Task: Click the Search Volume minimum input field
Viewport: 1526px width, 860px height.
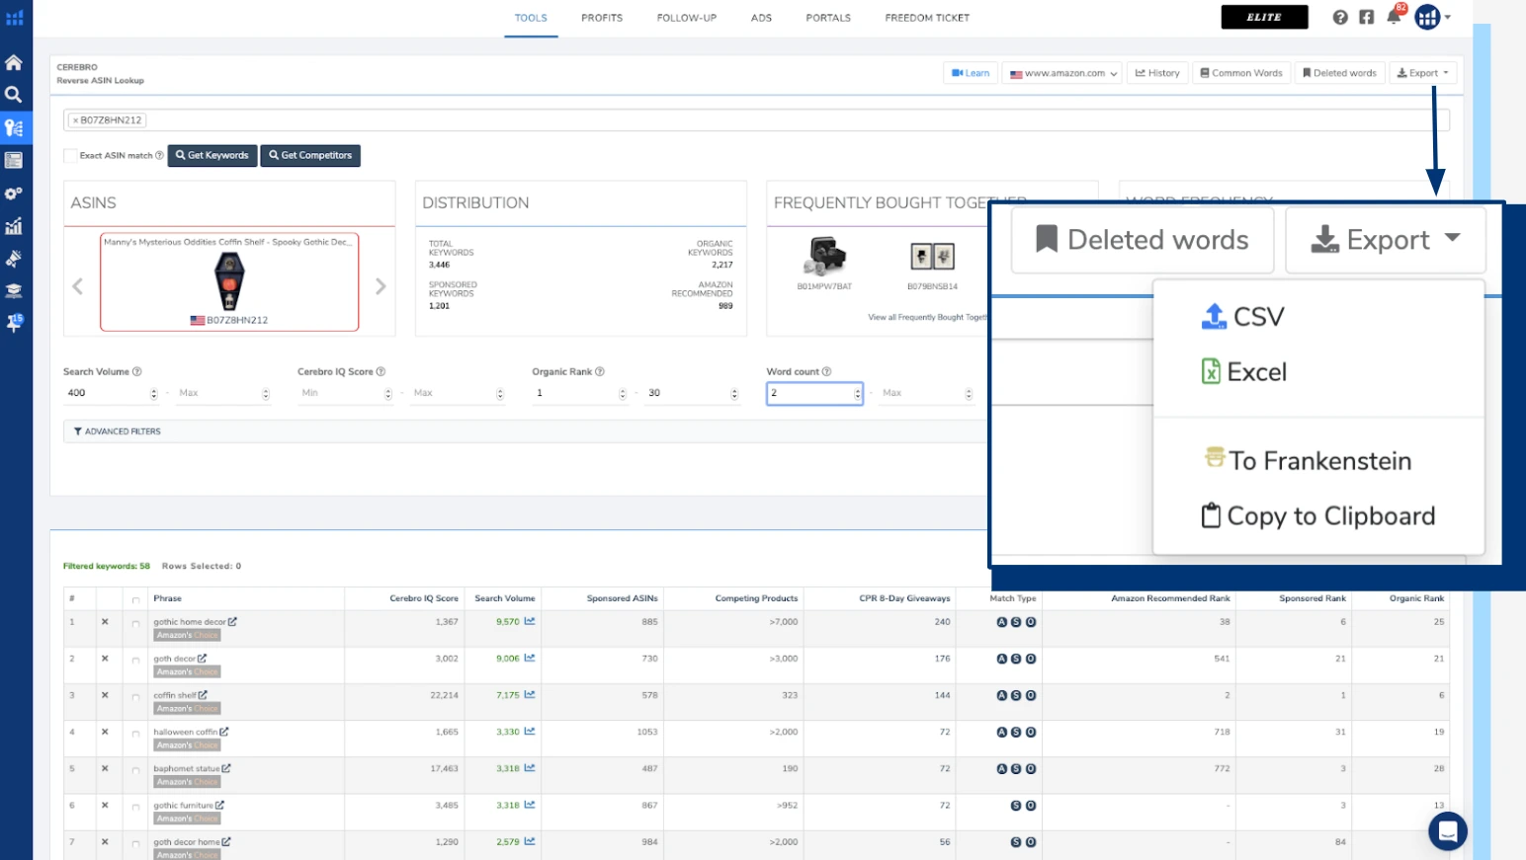Action: point(106,393)
